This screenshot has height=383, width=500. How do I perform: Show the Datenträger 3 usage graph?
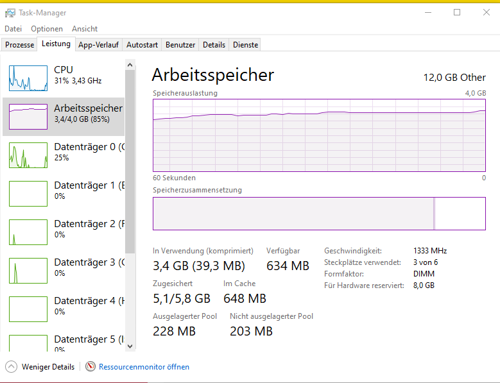[28, 270]
